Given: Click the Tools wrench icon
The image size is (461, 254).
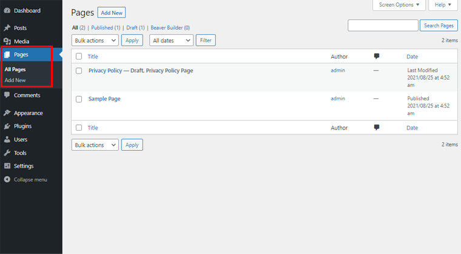Looking at the screenshot, I should click(x=7, y=153).
